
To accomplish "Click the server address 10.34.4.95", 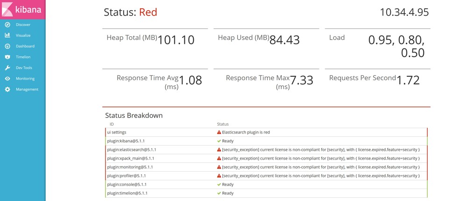I will click(404, 12).
